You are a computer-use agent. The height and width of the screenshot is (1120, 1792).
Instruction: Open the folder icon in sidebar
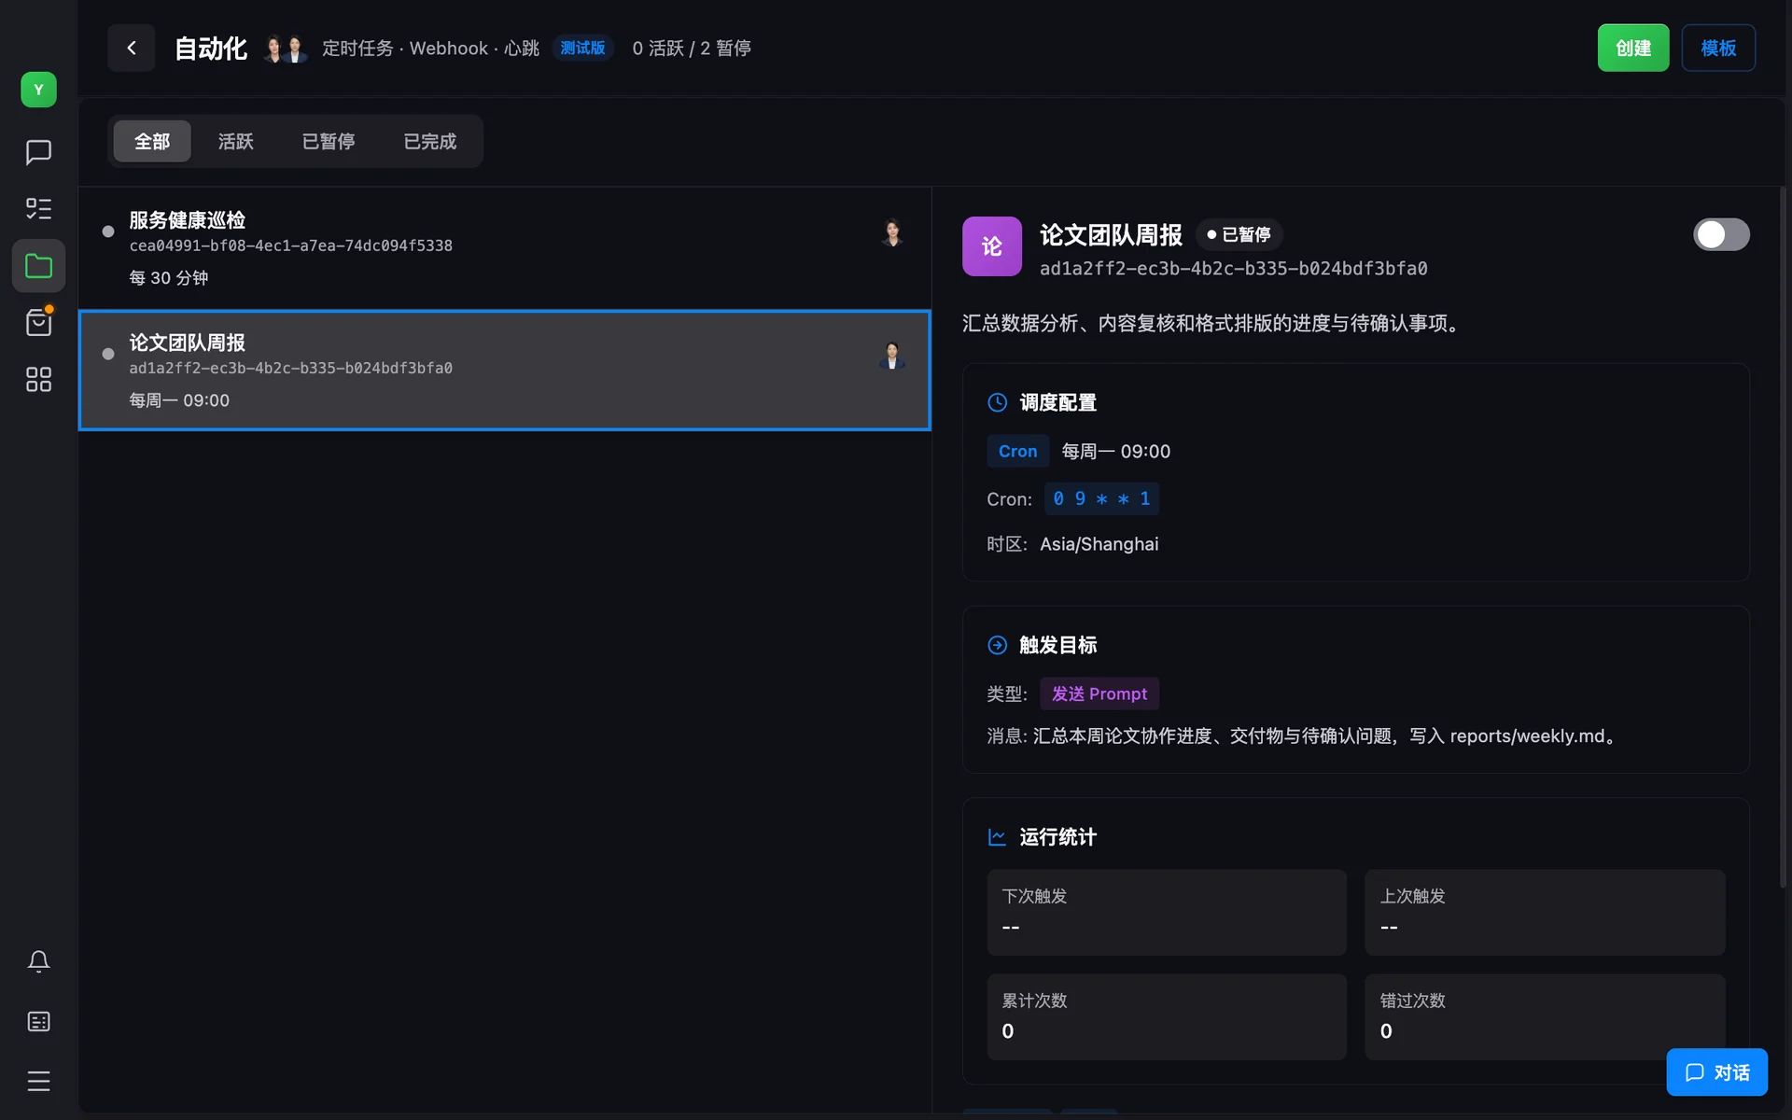(38, 266)
